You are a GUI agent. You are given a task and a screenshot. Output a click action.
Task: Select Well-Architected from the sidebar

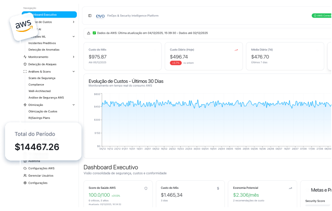click(x=40, y=91)
